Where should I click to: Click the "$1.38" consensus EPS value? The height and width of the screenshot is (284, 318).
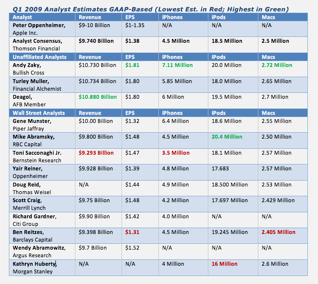[x=132, y=41]
